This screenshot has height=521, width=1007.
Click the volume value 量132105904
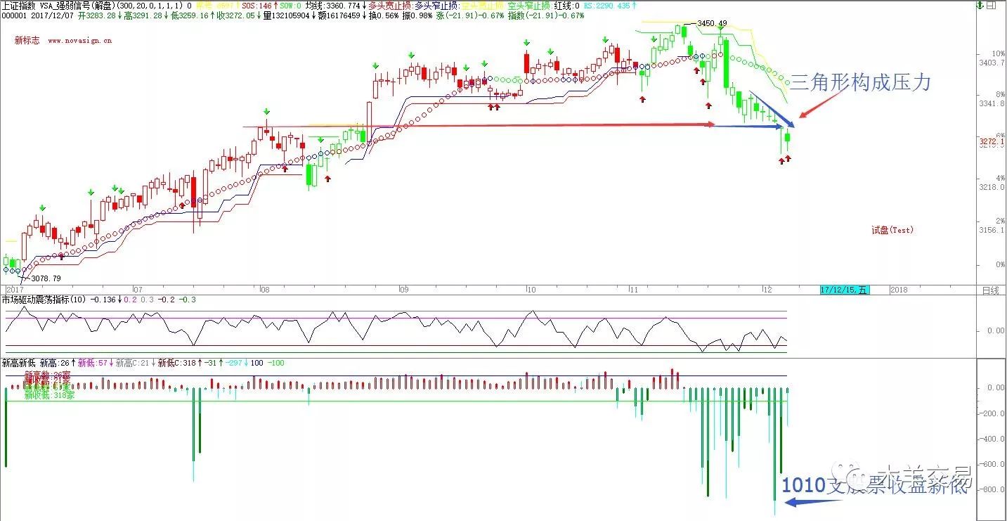287,15
